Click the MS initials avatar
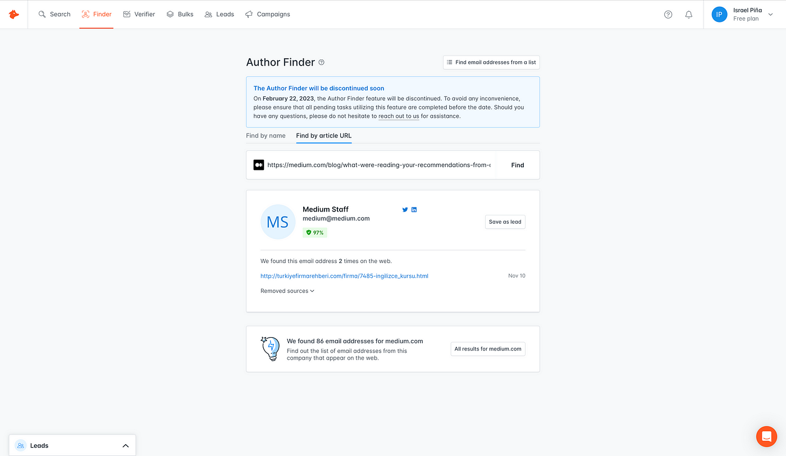 click(x=278, y=222)
